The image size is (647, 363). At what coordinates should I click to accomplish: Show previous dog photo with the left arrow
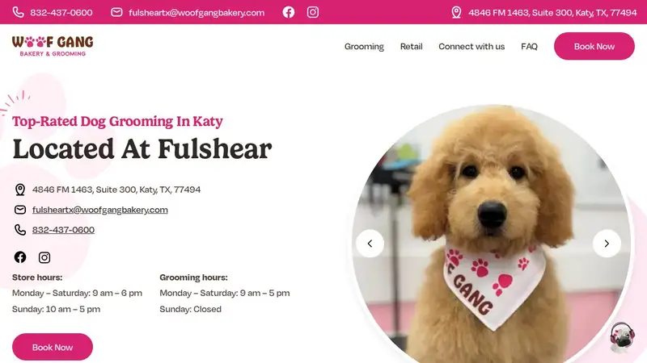pos(370,244)
